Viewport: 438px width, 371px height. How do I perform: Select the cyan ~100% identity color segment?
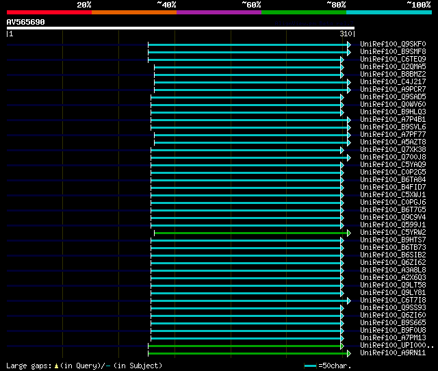click(389, 12)
